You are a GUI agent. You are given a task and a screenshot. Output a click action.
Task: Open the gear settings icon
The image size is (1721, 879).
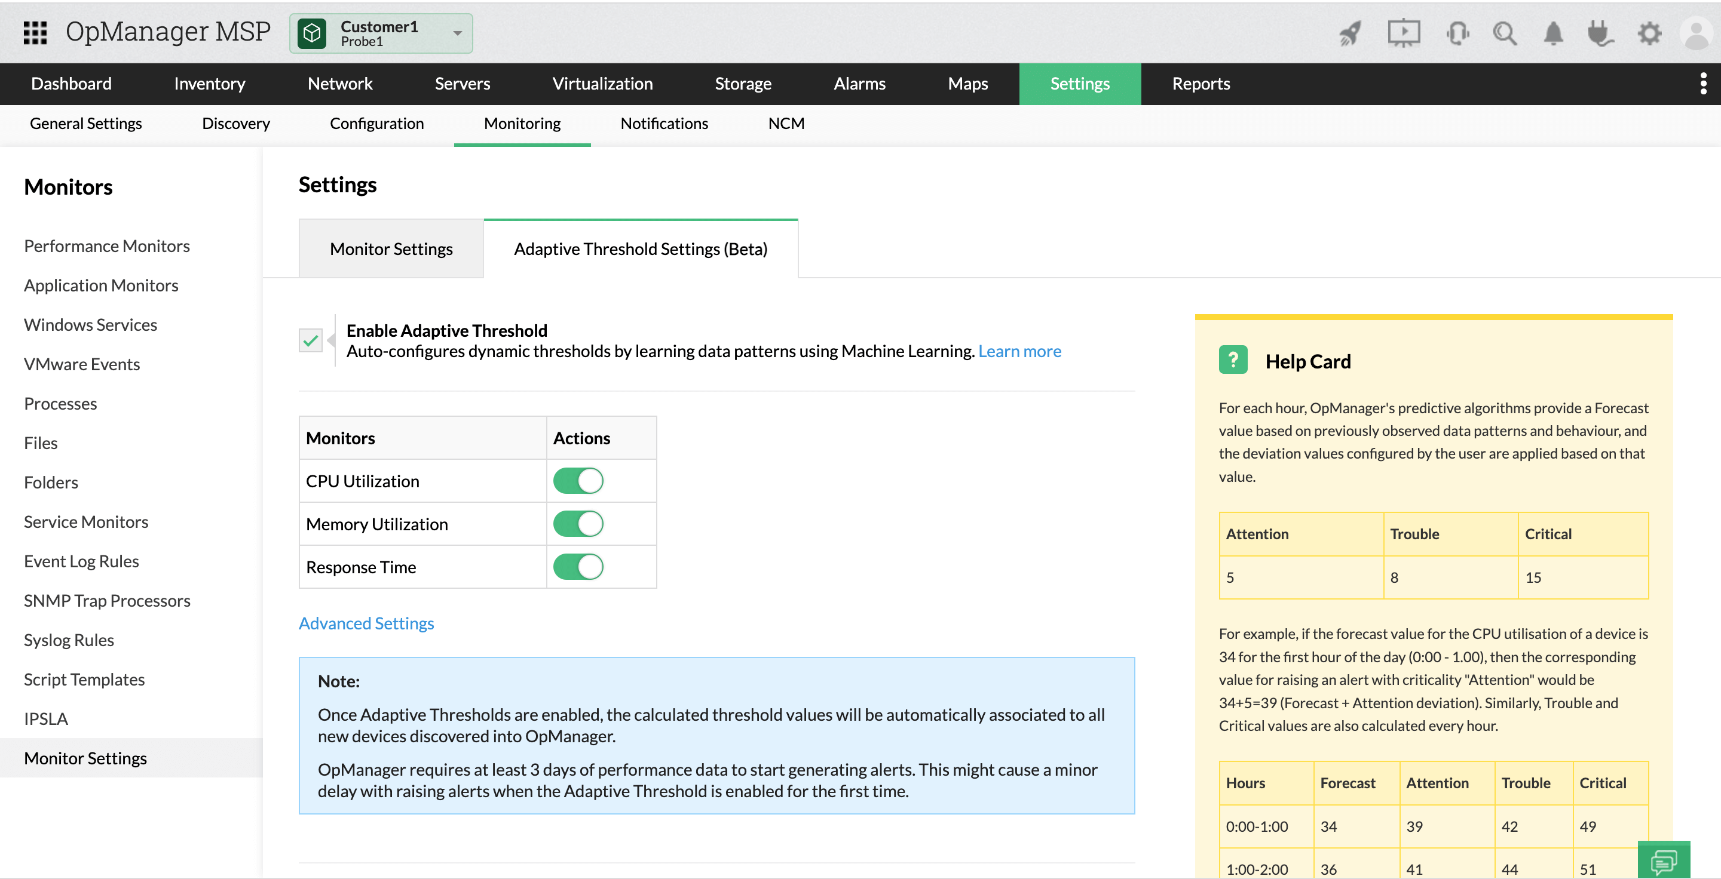[1649, 33]
